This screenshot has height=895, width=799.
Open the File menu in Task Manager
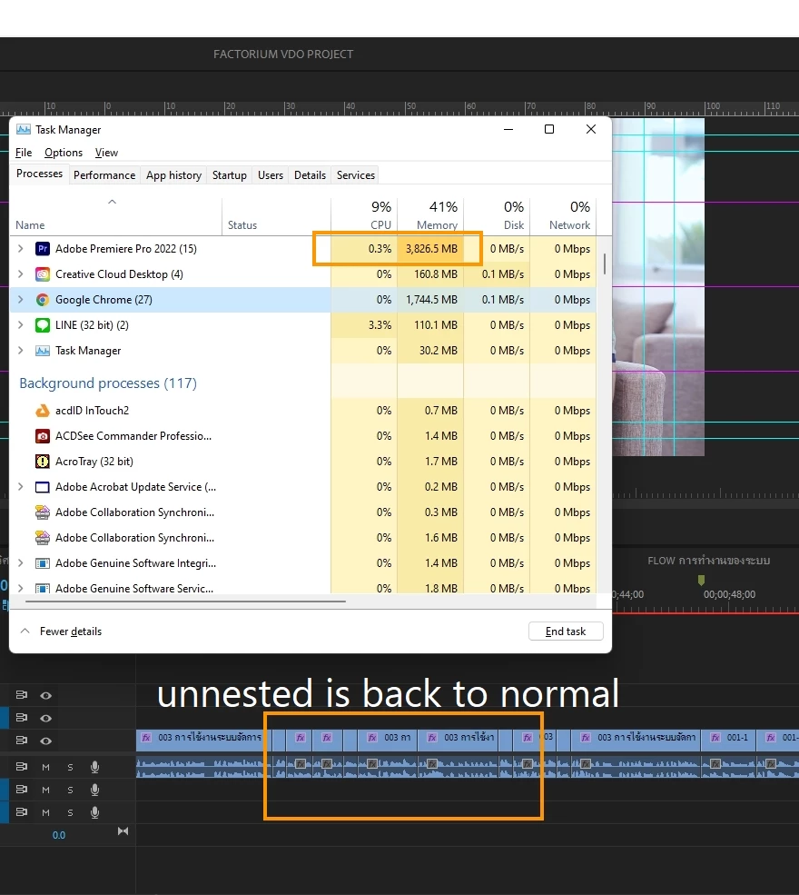point(24,153)
